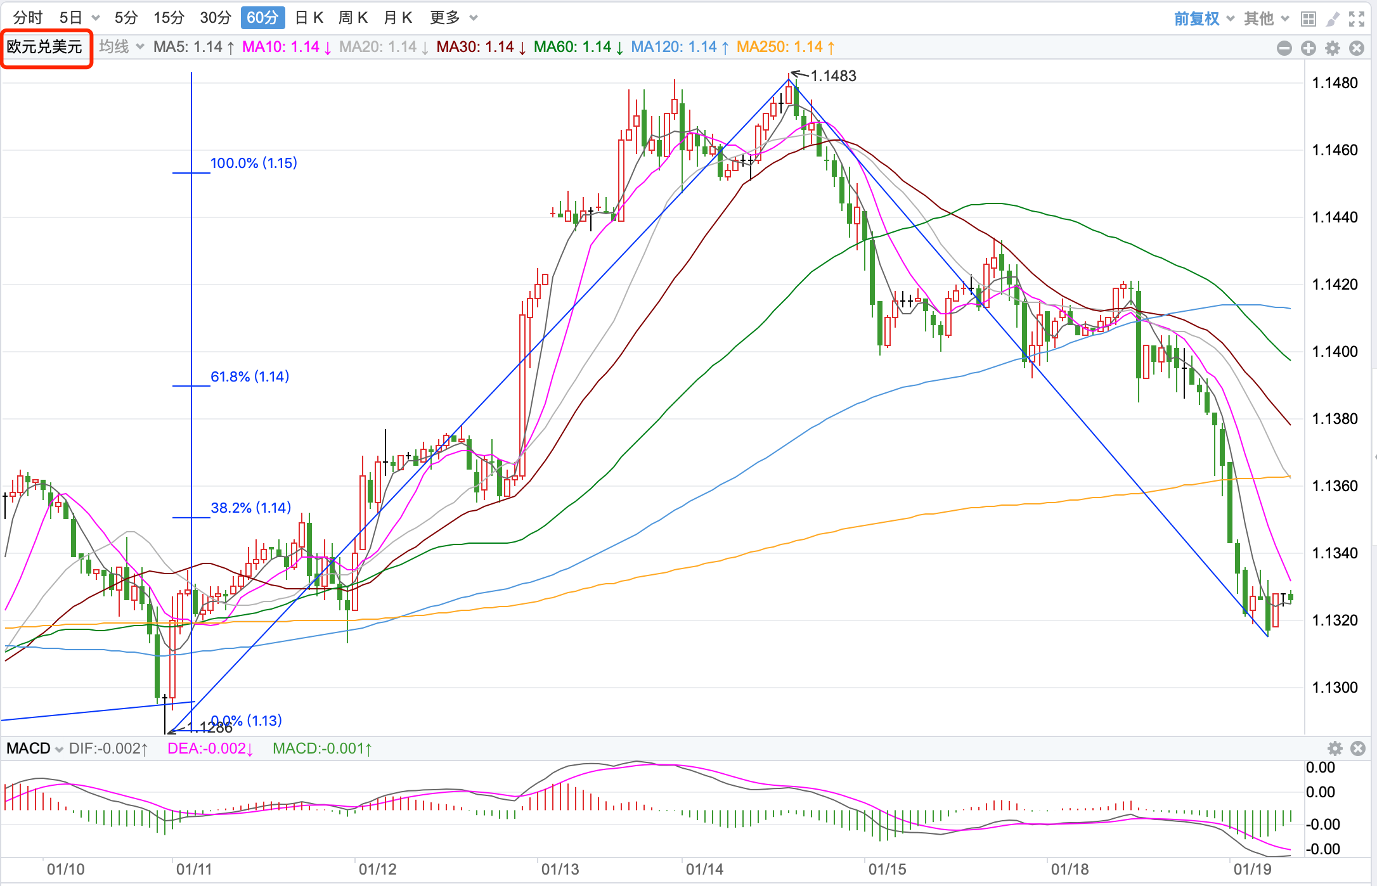1377x886 pixels.
Task: Click the MA250 orange legend label
Action: (x=785, y=47)
